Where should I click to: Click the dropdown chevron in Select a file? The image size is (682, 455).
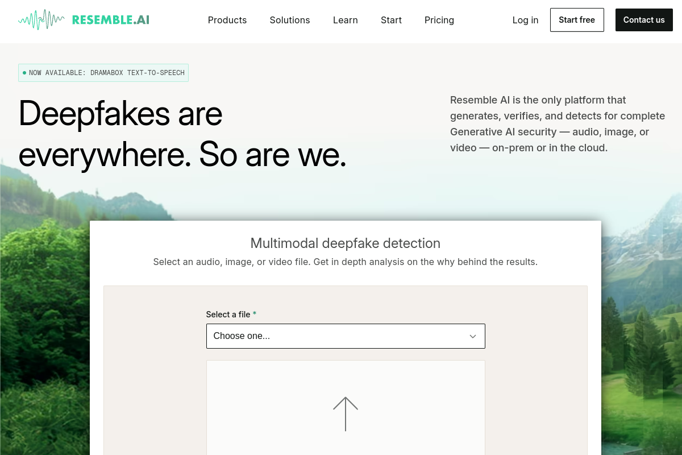click(x=473, y=336)
